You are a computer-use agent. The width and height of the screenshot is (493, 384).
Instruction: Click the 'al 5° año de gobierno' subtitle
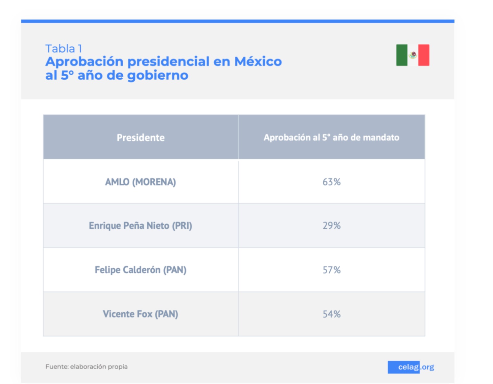click(117, 75)
